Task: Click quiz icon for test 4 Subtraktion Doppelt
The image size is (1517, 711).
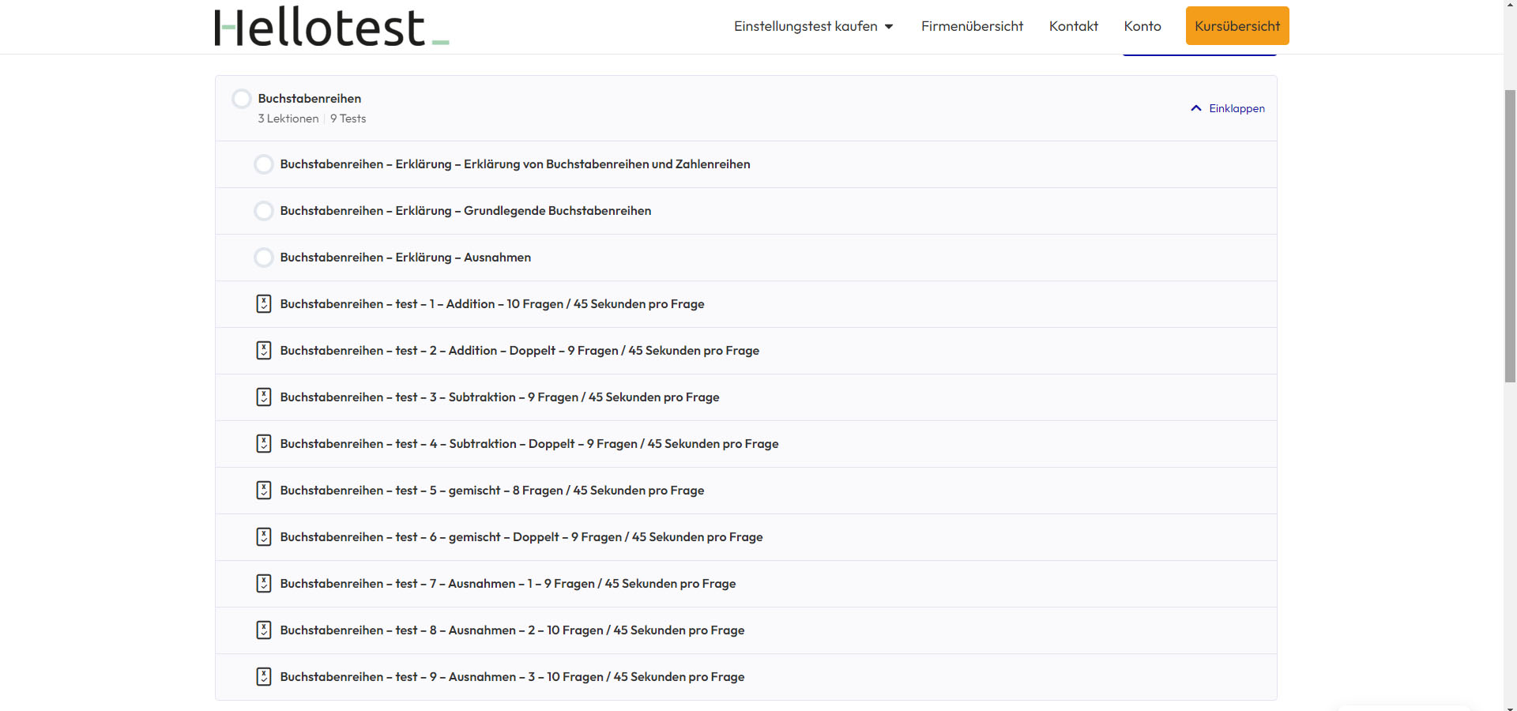Action: (264, 444)
